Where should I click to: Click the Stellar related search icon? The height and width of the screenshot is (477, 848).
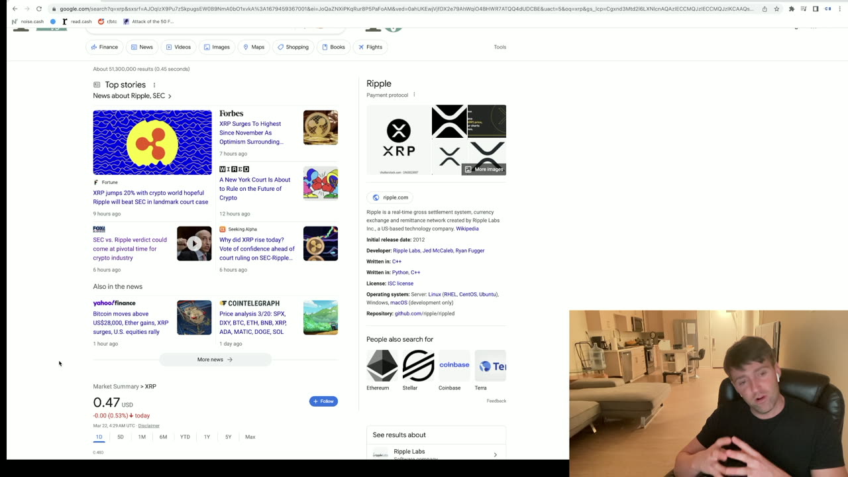[418, 366]
